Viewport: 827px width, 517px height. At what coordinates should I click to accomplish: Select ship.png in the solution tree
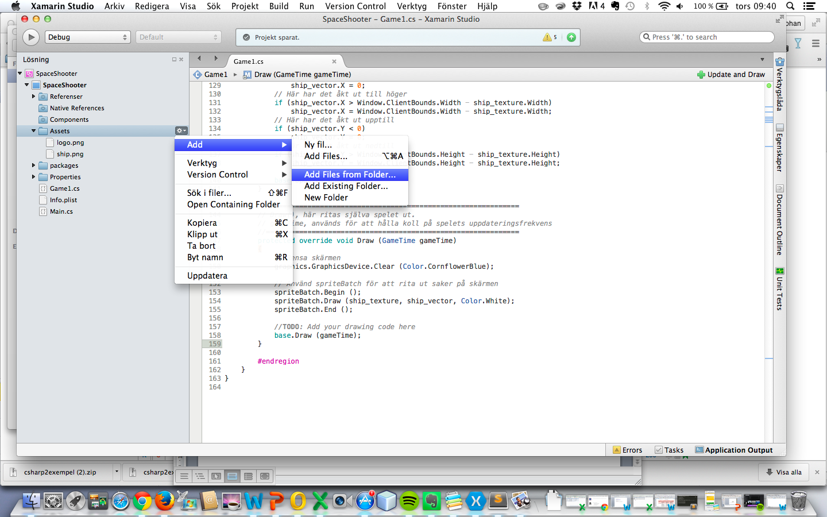[70, 154]
